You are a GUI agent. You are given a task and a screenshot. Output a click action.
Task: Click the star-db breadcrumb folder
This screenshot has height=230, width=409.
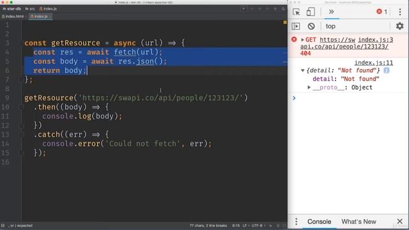pos(12,9)
